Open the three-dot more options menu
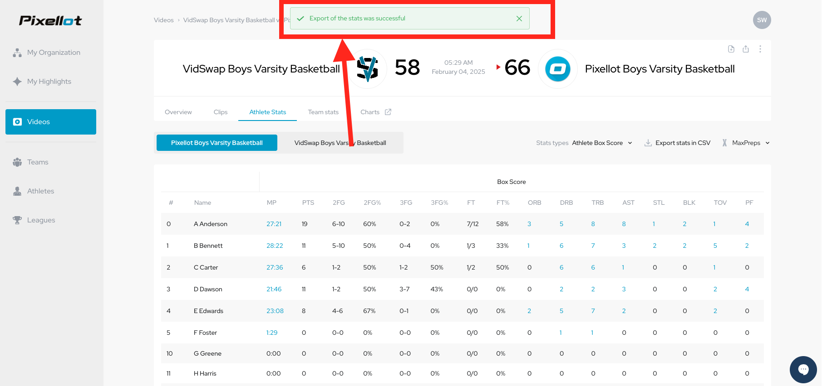This screenshot has height=386, width=827. (760, 49)
